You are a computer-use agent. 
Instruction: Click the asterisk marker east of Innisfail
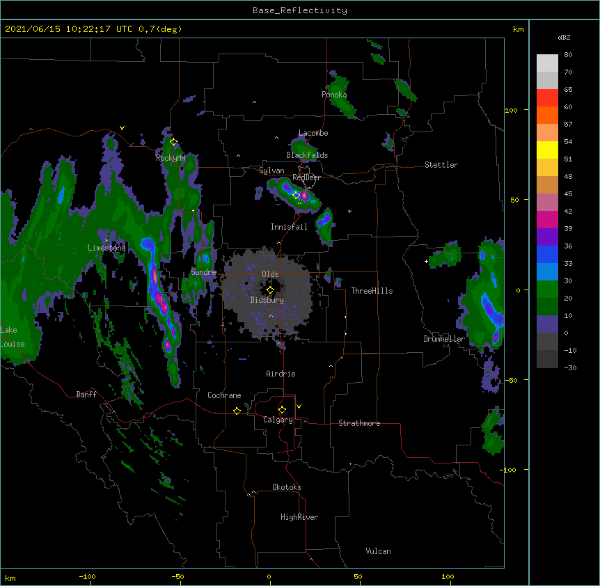349,211
